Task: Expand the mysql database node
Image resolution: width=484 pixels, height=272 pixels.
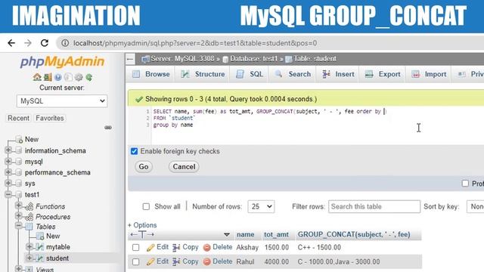Action: point(8,161)
